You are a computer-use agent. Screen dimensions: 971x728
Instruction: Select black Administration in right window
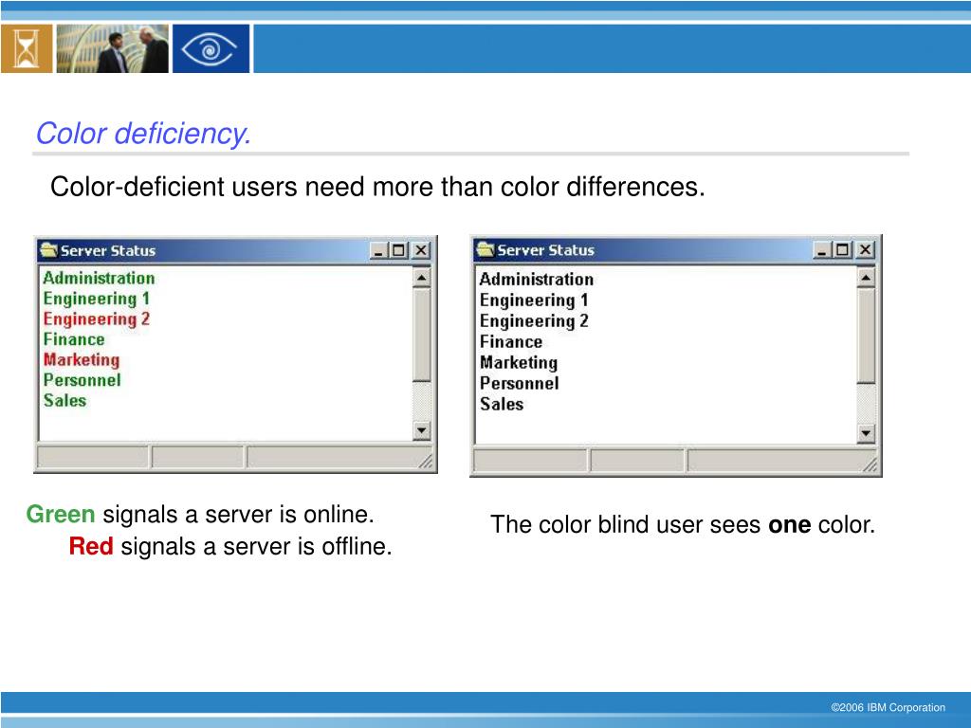[537, 280]
